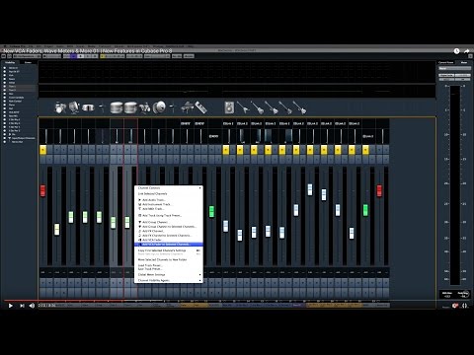Choose Link Selected Channels in context menu
The width and height of the screenshot is (474, 355).
[x=169, y=194]
